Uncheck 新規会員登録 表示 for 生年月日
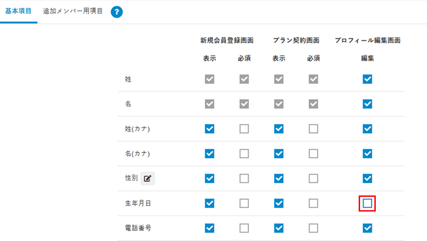This screenshot has height=241, width=427. click(210, 203)
